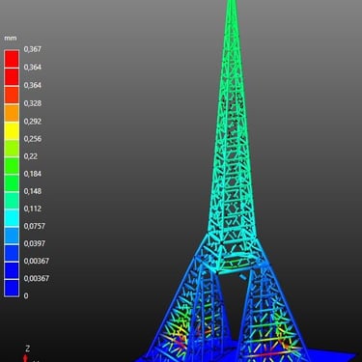362x362 pixels.
Task: Click the 0,148 legend value
Action: point(33,191)
